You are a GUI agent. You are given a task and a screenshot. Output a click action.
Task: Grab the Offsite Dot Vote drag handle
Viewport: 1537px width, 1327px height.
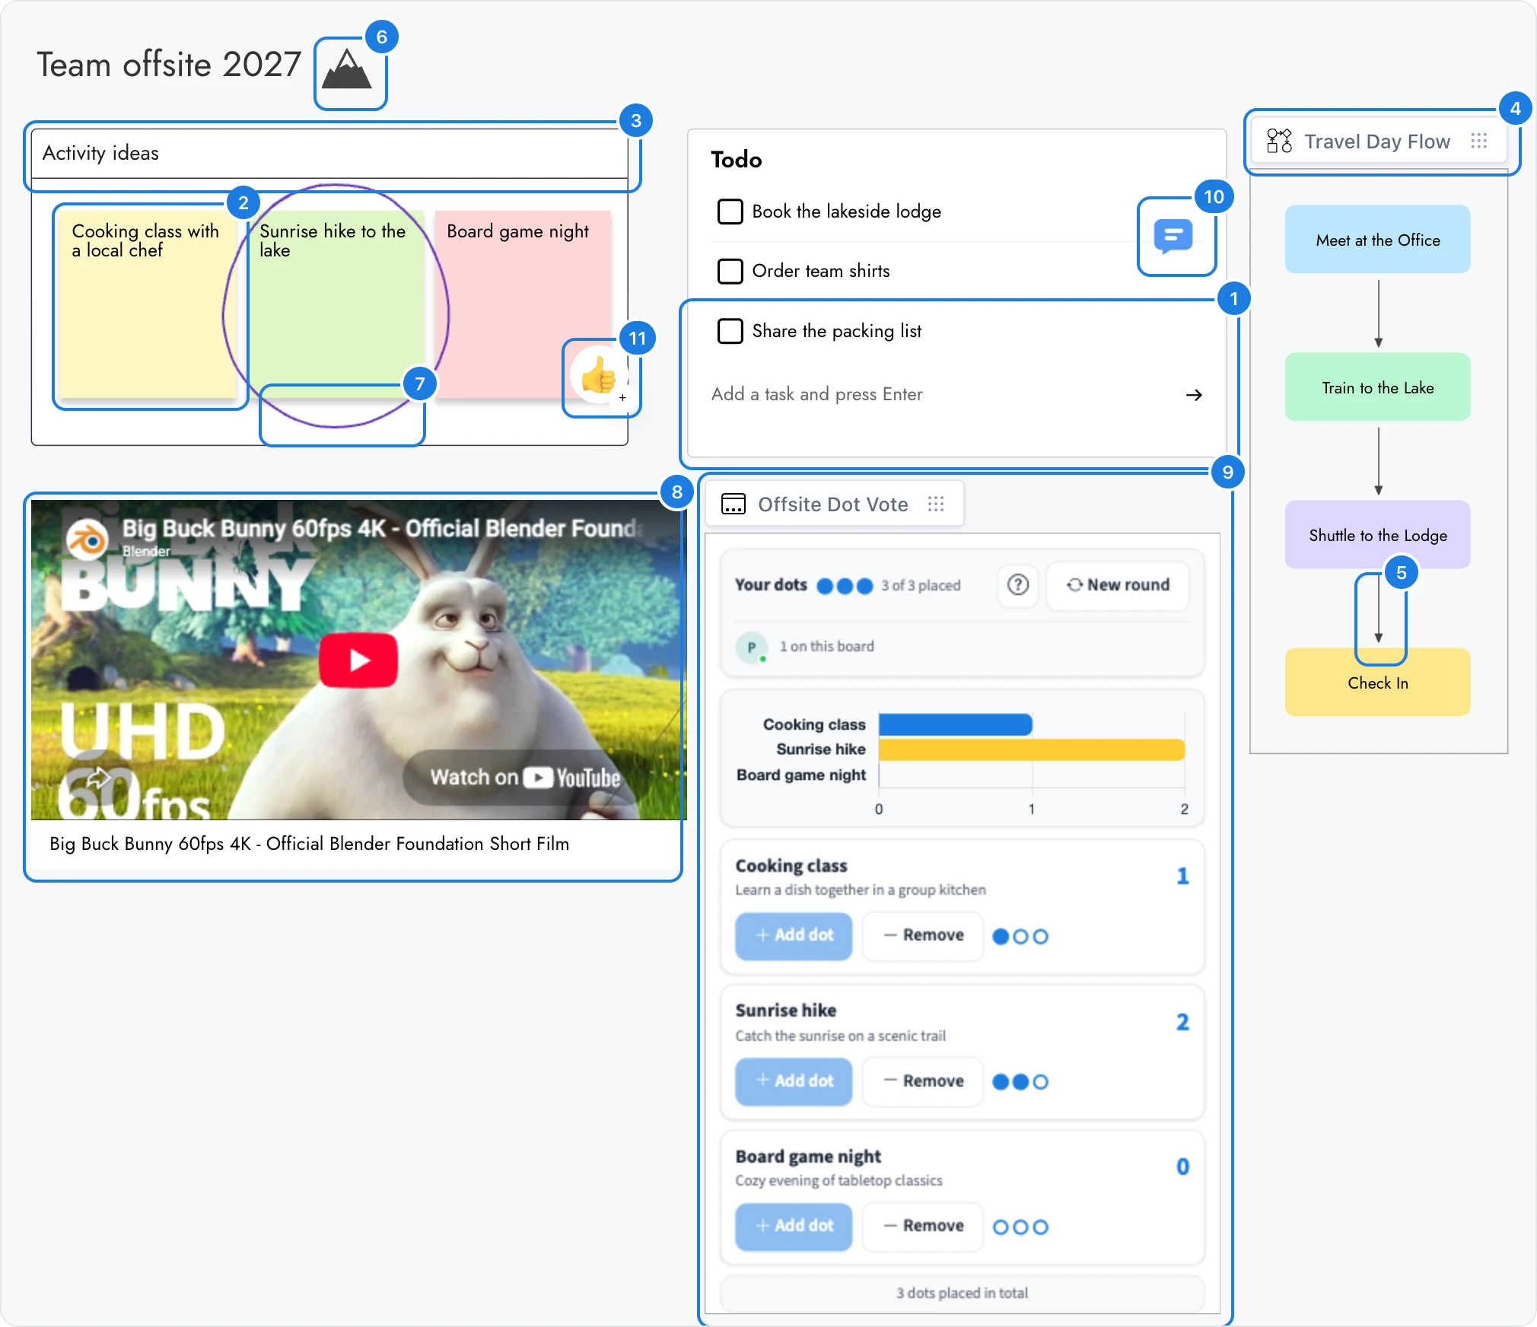tap(936, 504)
